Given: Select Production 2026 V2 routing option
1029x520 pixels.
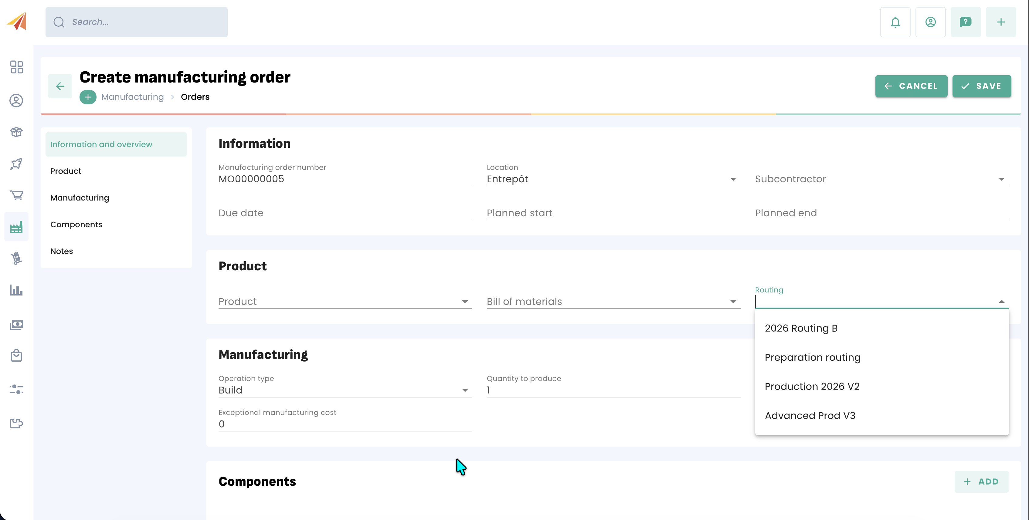Looking at the screenshot, I should [812, 386].
